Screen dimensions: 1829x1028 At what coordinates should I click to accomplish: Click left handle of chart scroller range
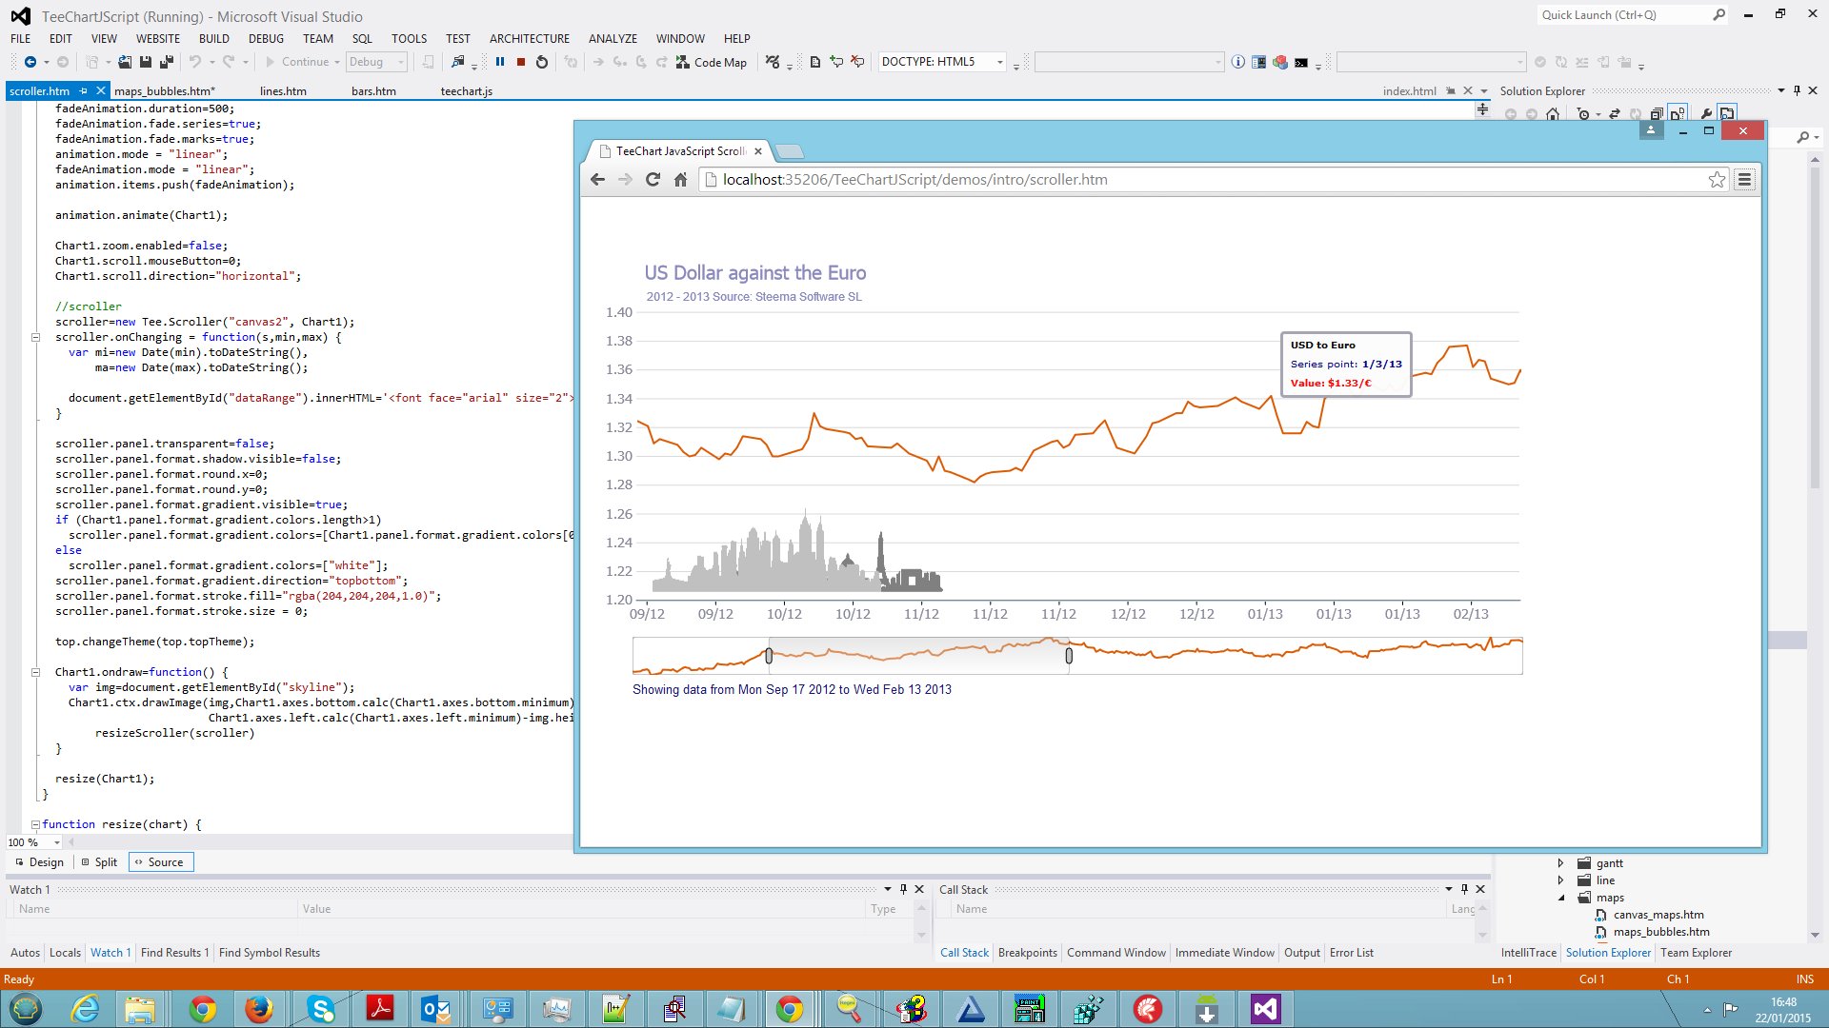pos(769,655)
